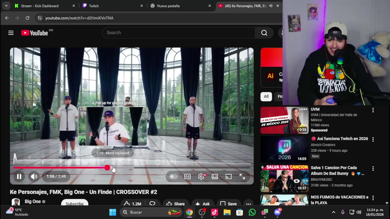Click the 1:10 Most replayed preview thumbnail
This screenshot has width=390, height=219.
112,127
